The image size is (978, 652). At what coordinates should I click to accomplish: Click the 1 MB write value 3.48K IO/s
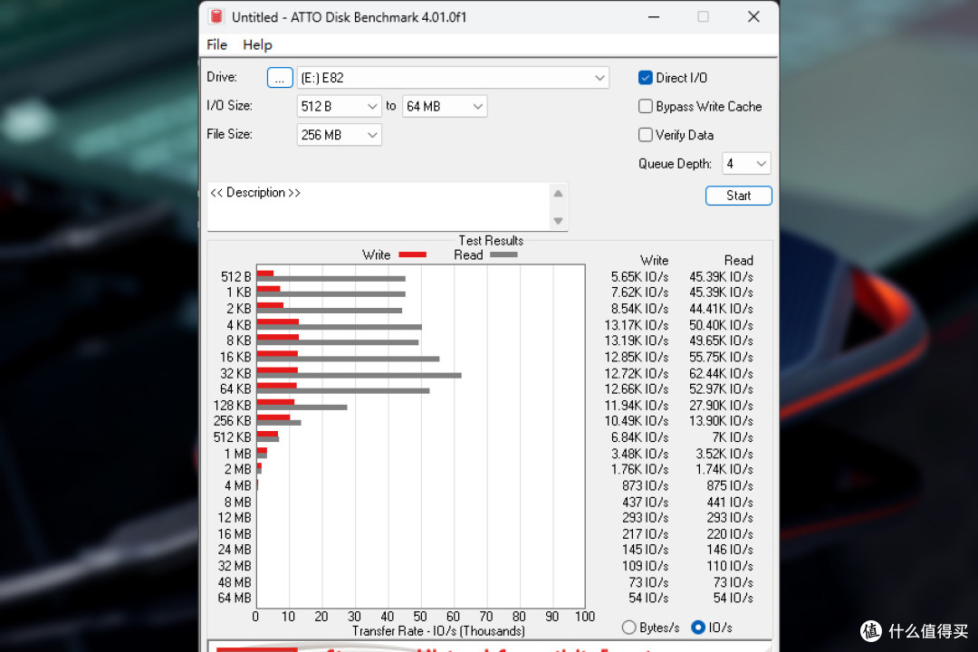639,455
